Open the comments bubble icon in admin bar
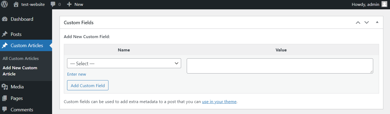The height and width of the screenshot is (114, 390). click(53, 4)
